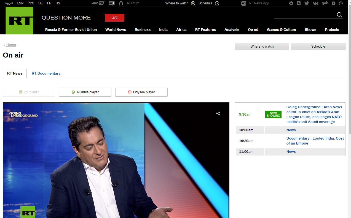Viewport: 351px width, 218px height.
Task: Click the share icon on the video
Action: (x=218, y=113)
